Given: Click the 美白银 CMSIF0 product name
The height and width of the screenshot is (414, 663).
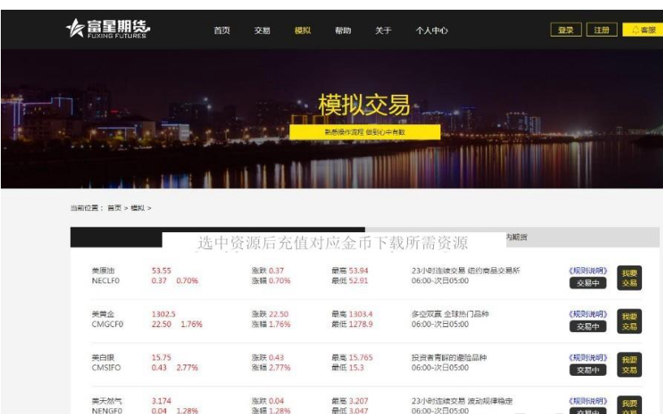Looking at the screenshot, I should (106, 363).
